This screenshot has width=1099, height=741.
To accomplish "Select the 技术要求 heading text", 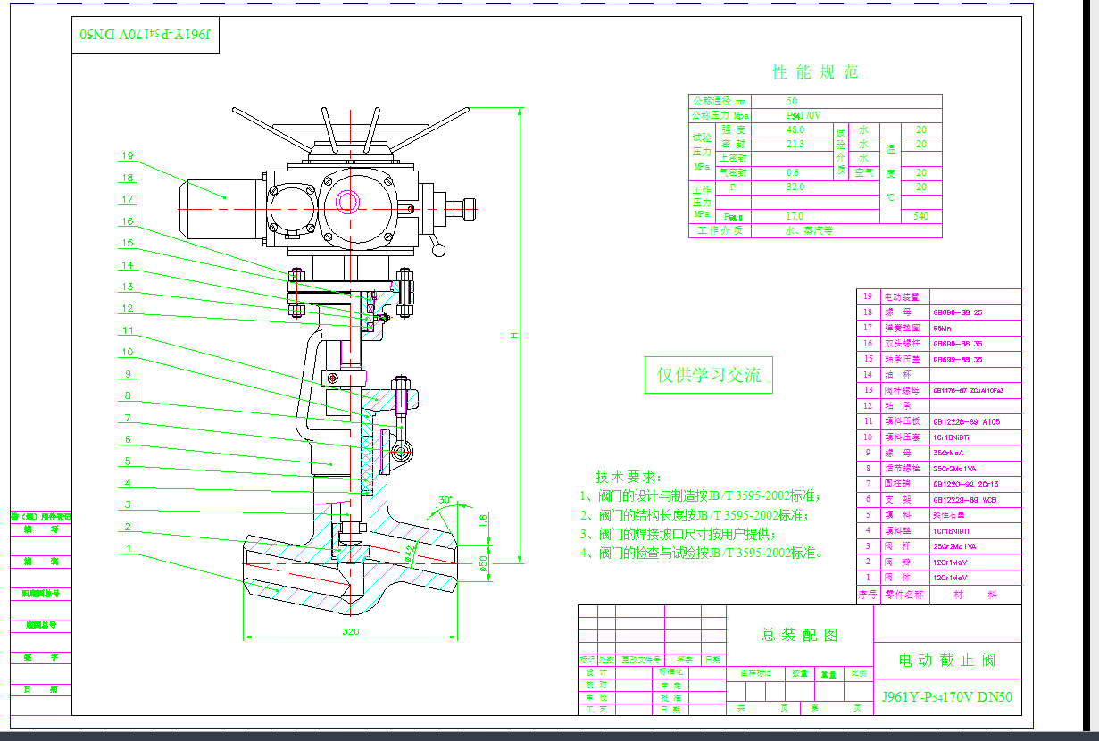I will pyautogui.click(x=627, y=477).
